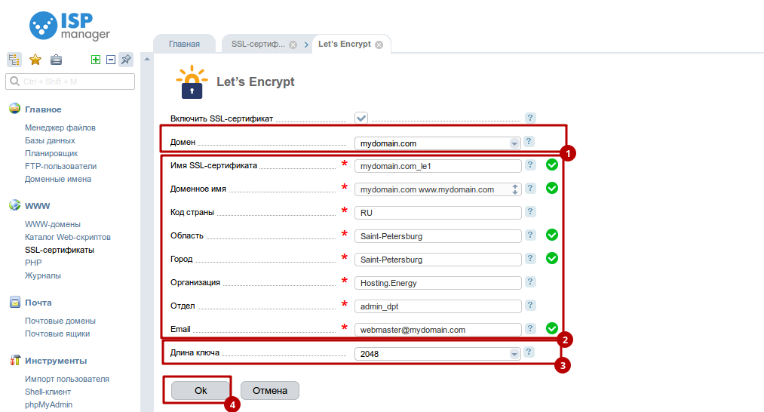This screenshot has height=412, width=764.
Task: Click the Инструменты section tools icon
Action: click(14, 361)
